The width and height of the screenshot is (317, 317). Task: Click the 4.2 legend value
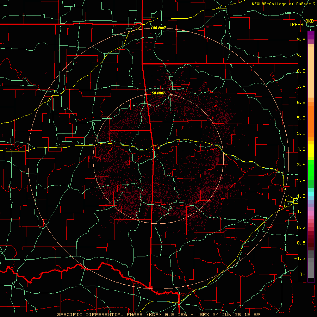(301, 149)
